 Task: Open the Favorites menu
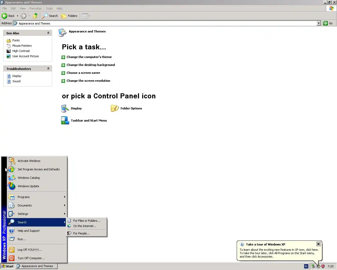pyautogui.click(x=36, y=8)
